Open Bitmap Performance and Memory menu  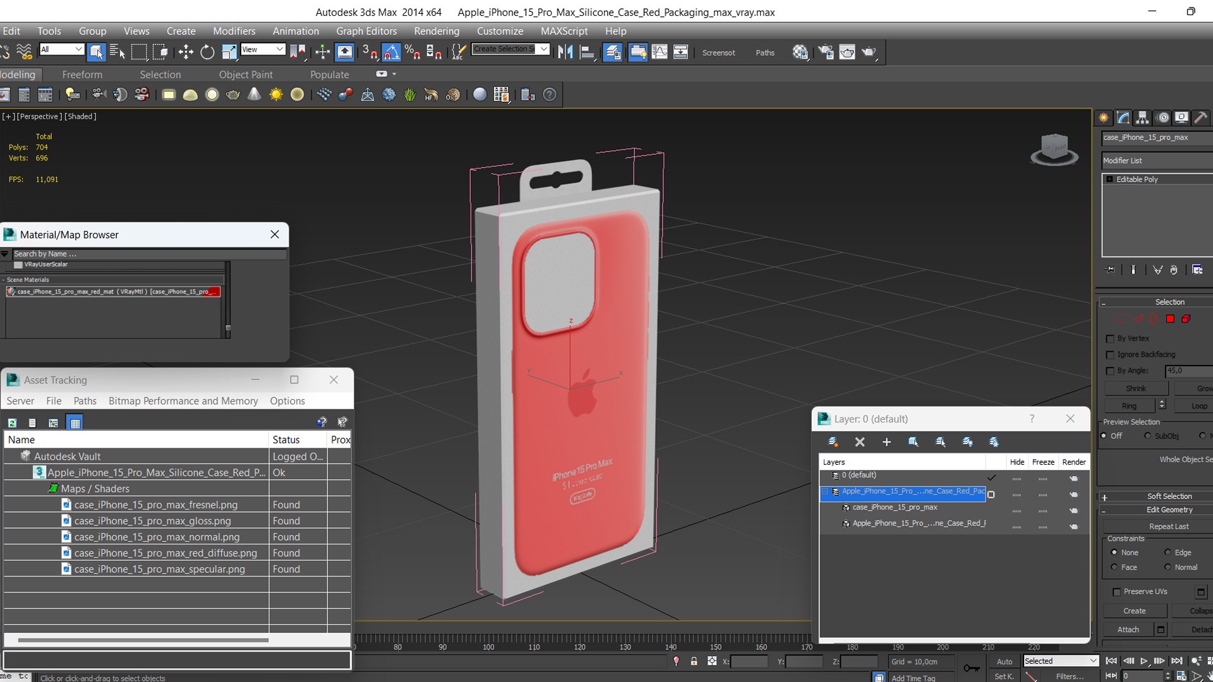point(183,401)
